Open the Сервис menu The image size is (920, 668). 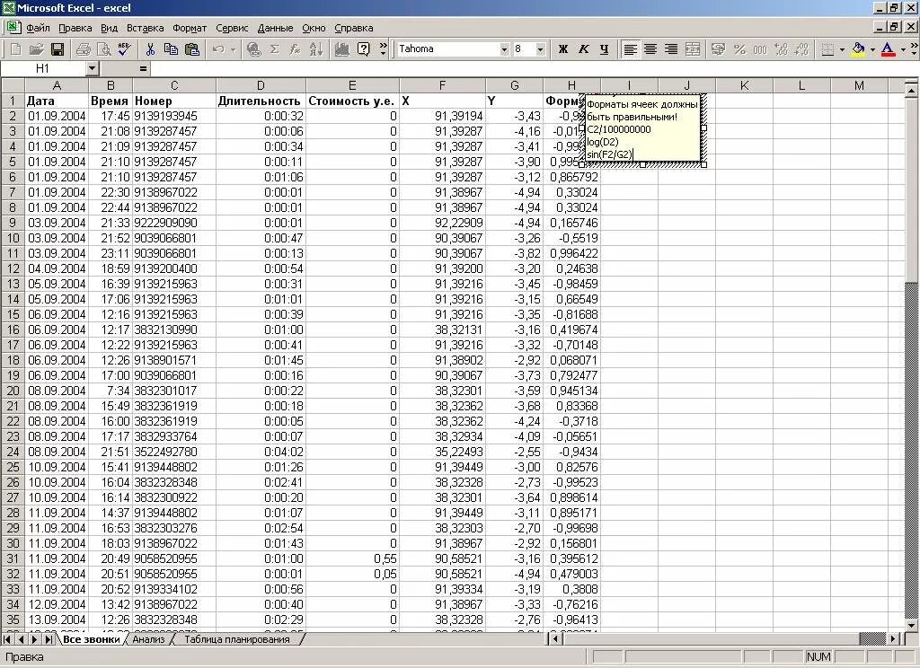(231, 27)
